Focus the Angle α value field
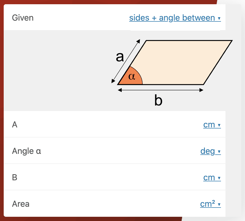This screenshot has width=245, height=221. (119, 151)
